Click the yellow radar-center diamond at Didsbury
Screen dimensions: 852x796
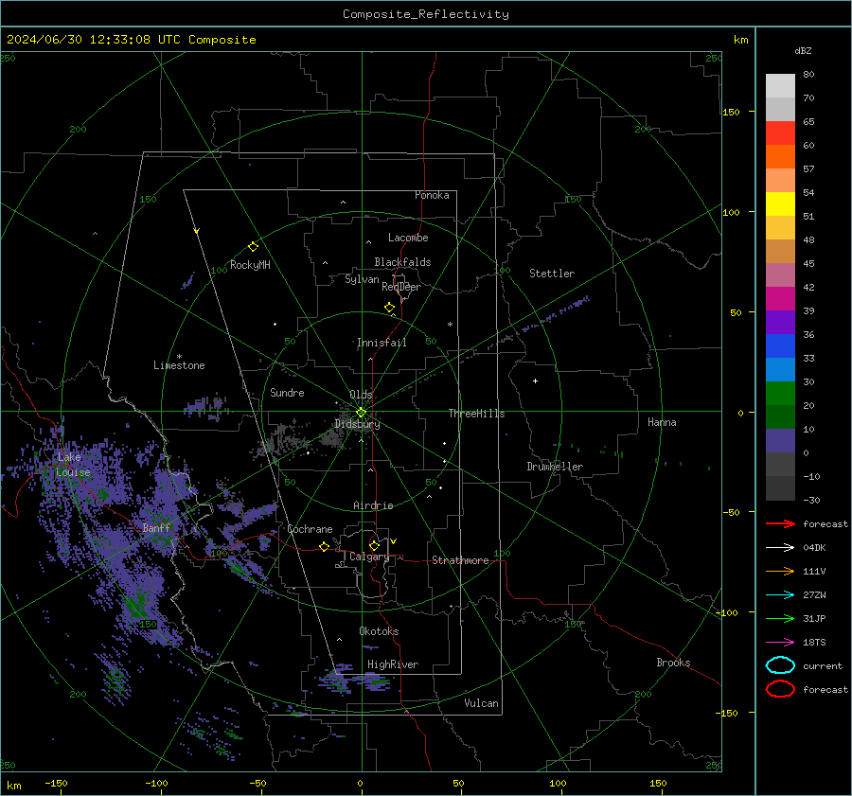point(361,412)
